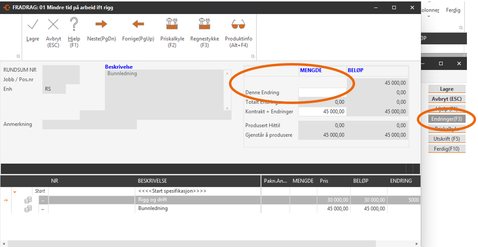The height and width of the screenshot is (247, 478).
Task: Go to next item with Neste(PgDn)
Action: (101, 24)
